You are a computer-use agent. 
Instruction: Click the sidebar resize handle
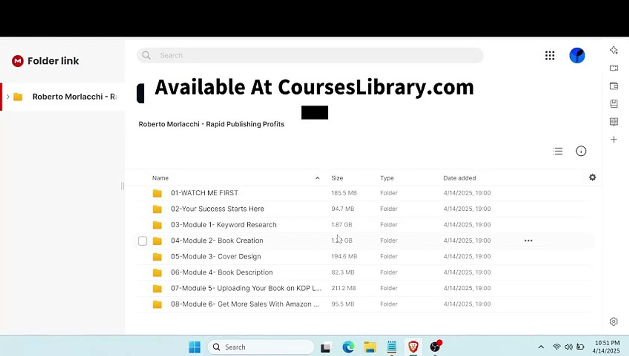(x=123, y=186)
